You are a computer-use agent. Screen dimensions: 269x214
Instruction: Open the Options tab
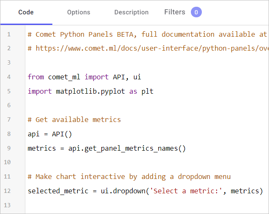79,12
